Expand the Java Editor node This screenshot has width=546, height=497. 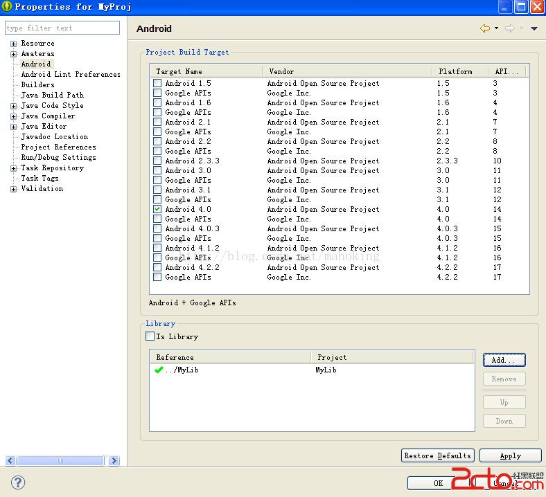tap(13, 127)
